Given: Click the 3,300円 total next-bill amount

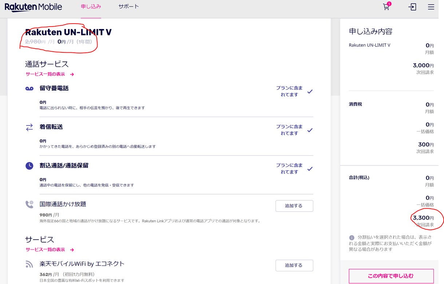Looking at the screenshot, I should point(423,218).
